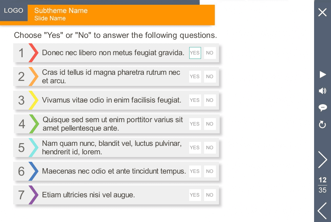
Task: Click the Subtheme Name header title
Action: (x=61, y=10)
